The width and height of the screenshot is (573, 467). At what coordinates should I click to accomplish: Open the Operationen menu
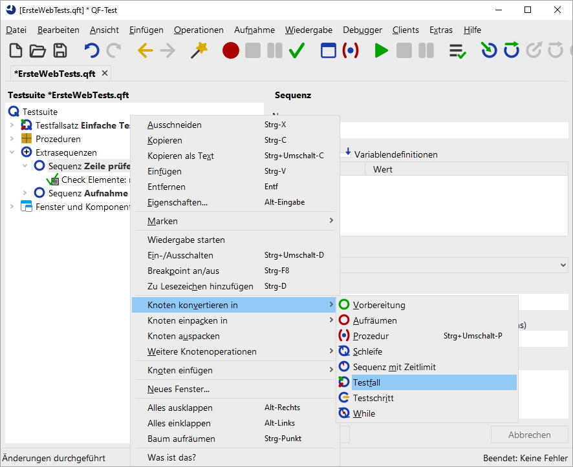coord(199,30)
